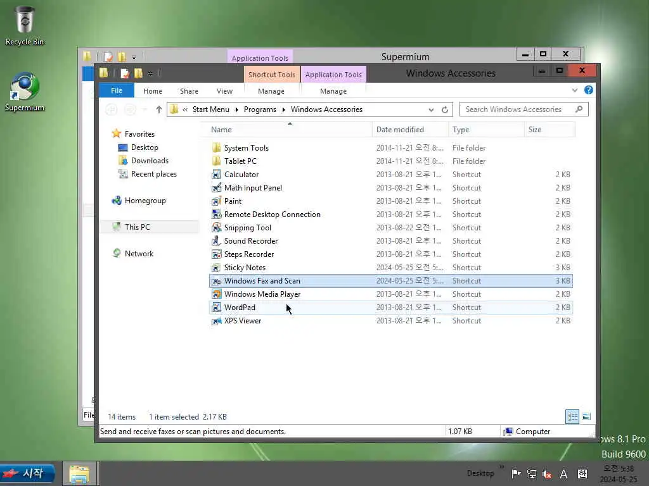Click the network tray icon

(532, 473)
